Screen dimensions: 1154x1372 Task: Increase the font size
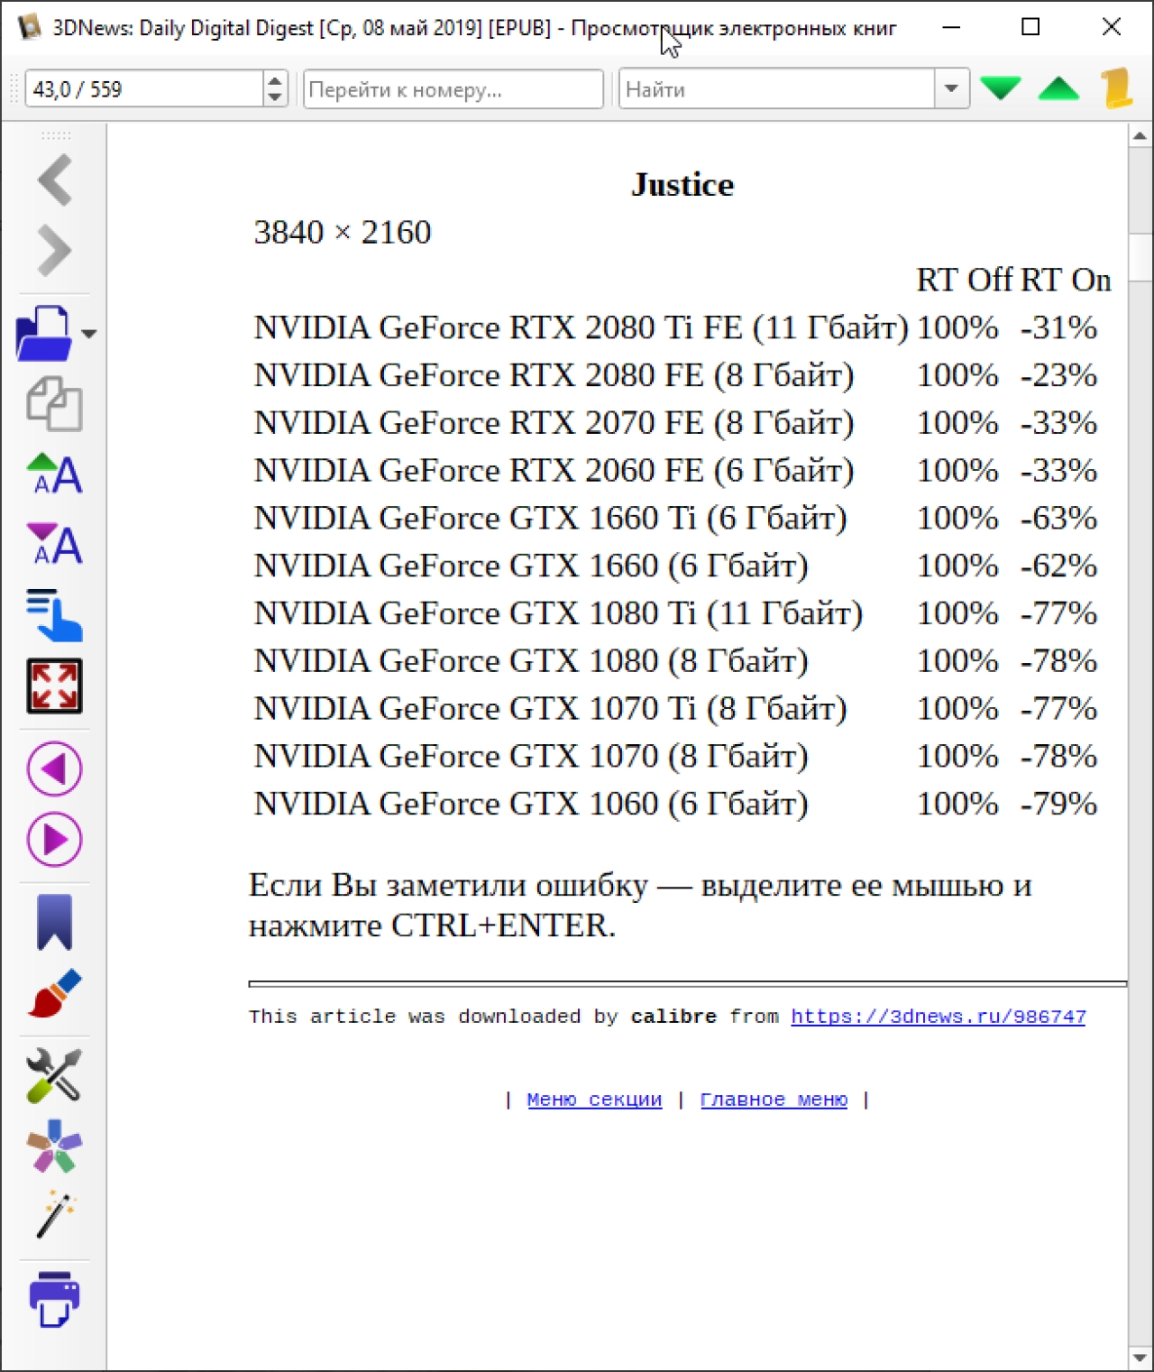55,474
